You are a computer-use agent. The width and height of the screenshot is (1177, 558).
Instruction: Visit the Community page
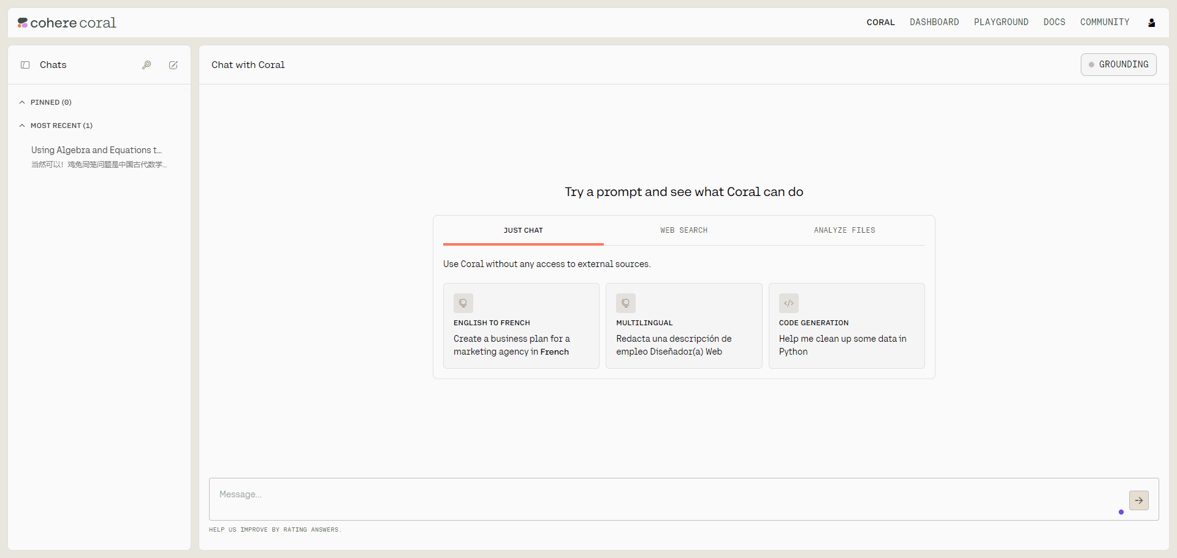click(x=1105, y=22)
